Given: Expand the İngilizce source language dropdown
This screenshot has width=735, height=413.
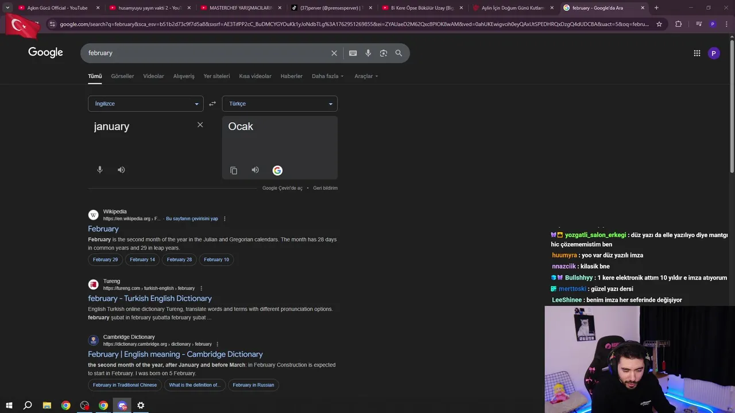Looking at the screenshot, I should [146, 104].
